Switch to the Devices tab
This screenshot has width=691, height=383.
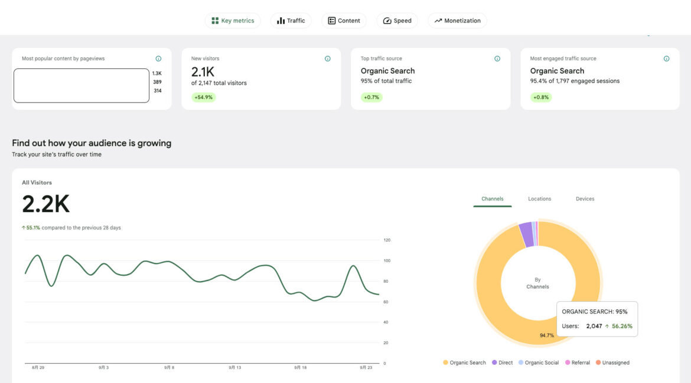[585, 199]
